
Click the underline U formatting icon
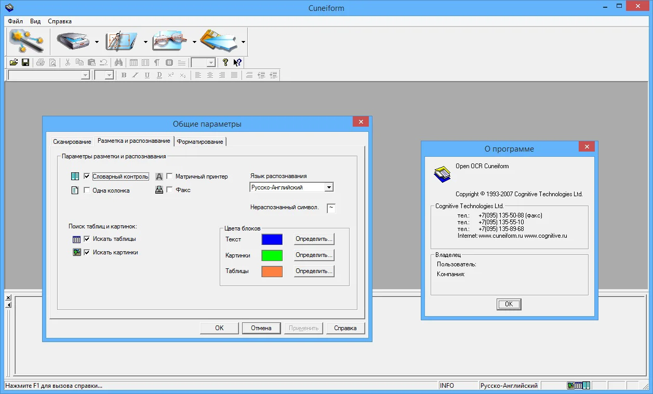coord(147,75)
